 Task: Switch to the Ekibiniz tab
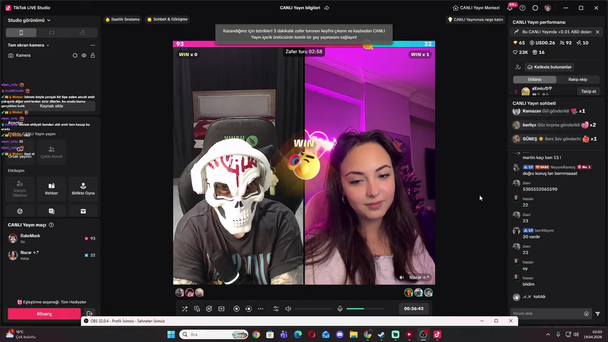[534, 79]
